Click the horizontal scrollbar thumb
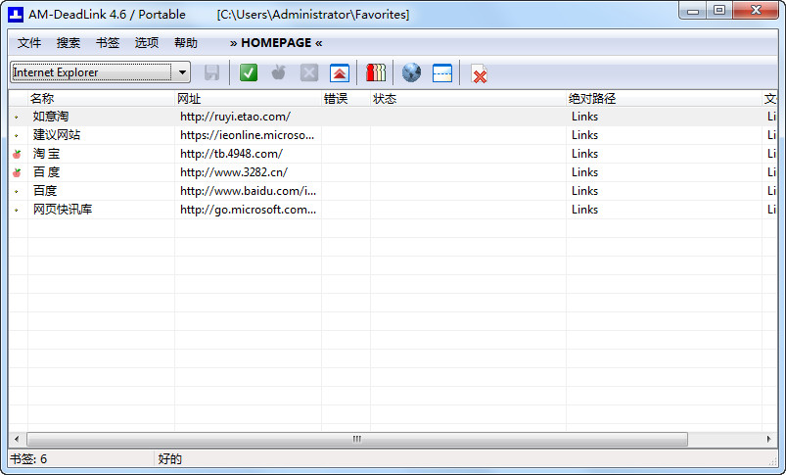This screenshot has height=475, width=786. [357, 439]
